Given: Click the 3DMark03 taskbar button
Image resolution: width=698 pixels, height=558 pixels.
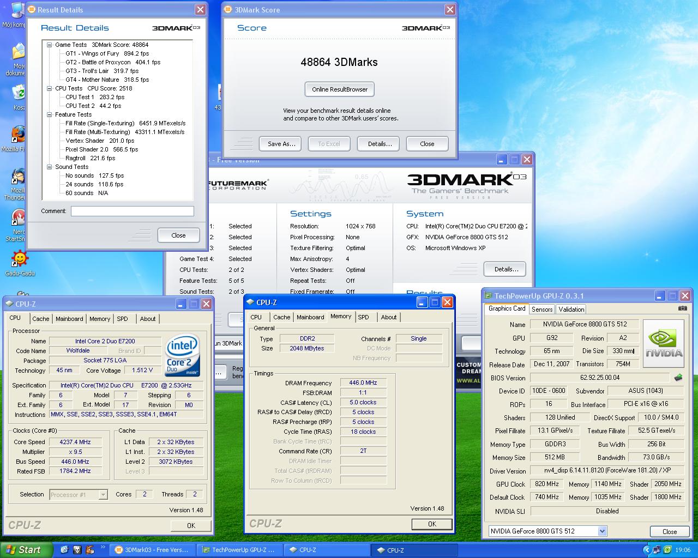Looking at the screenshot, I should coord(152,550).
